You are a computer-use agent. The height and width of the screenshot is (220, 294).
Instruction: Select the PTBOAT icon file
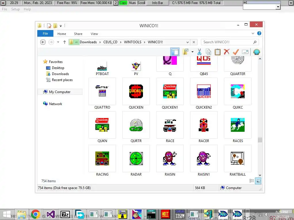click(102, 68)
